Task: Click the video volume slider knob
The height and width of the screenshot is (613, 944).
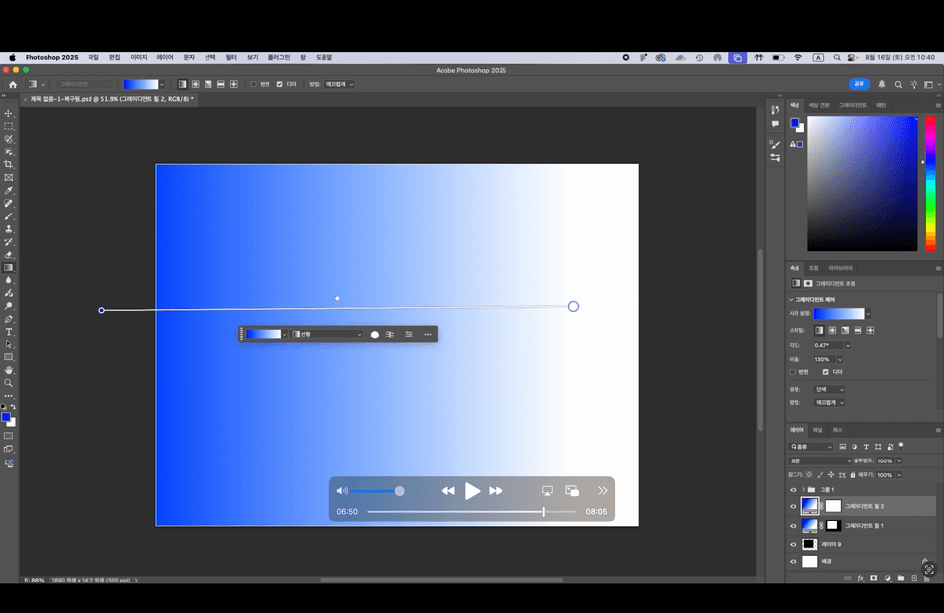Action: [x=400, y=491]
